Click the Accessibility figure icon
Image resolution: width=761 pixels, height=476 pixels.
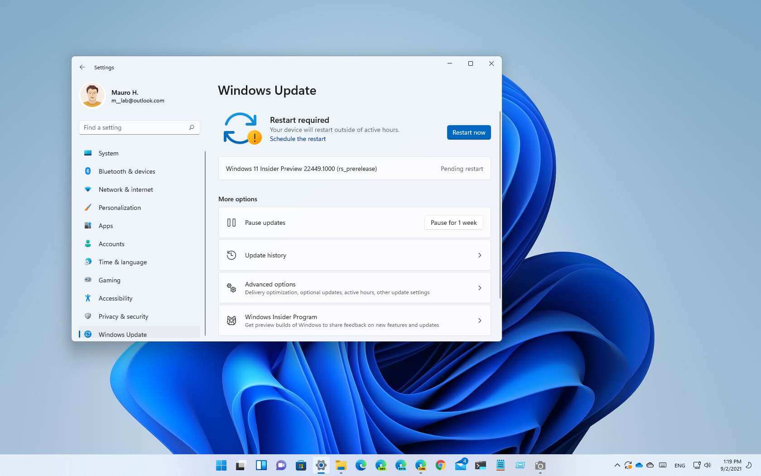88,298
